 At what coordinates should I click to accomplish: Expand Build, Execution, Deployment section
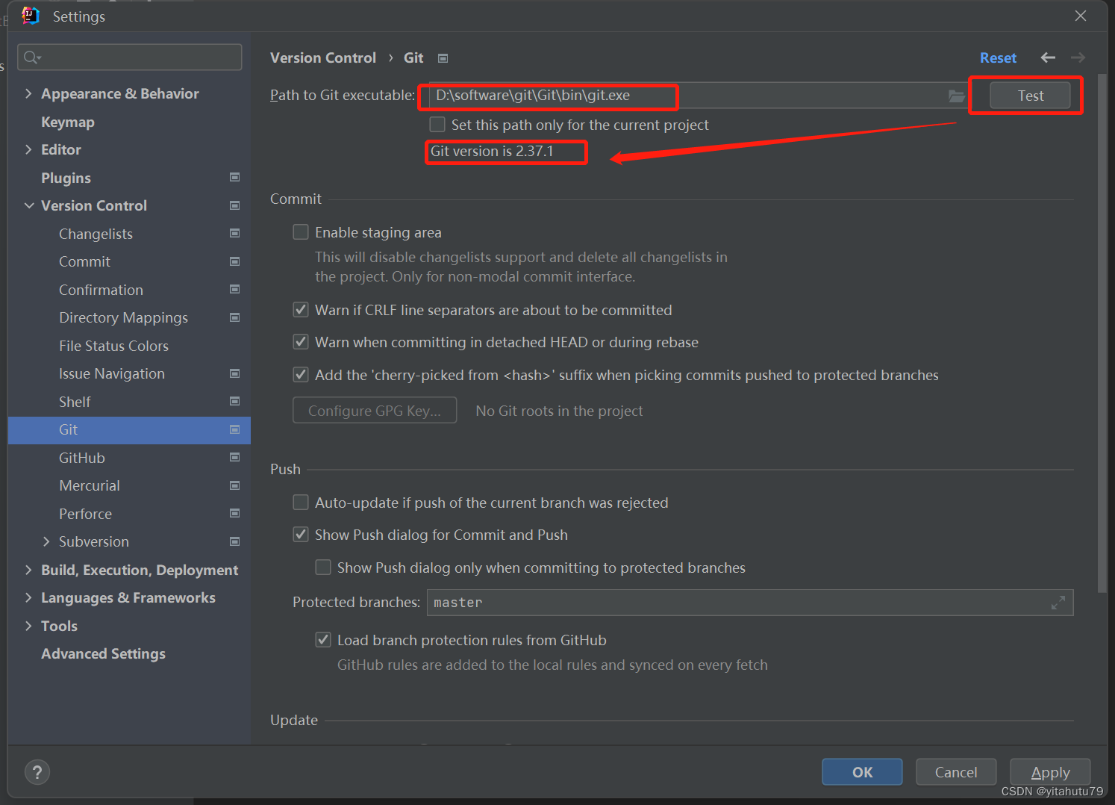(28, 570)
